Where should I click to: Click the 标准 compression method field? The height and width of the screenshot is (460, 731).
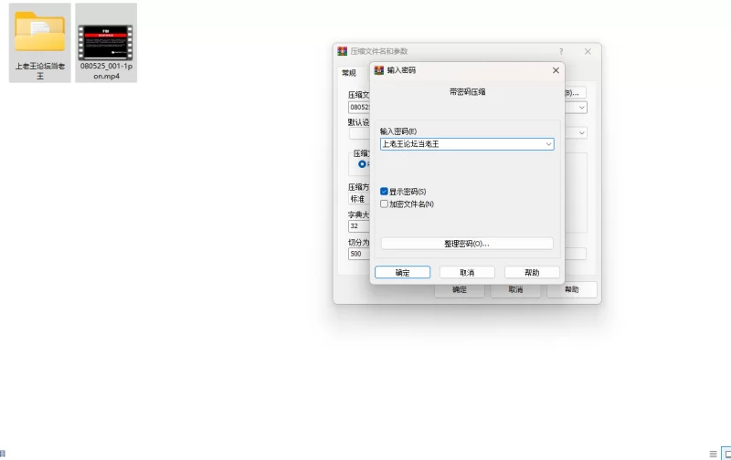pyautogui.click(x=359, y=199)
